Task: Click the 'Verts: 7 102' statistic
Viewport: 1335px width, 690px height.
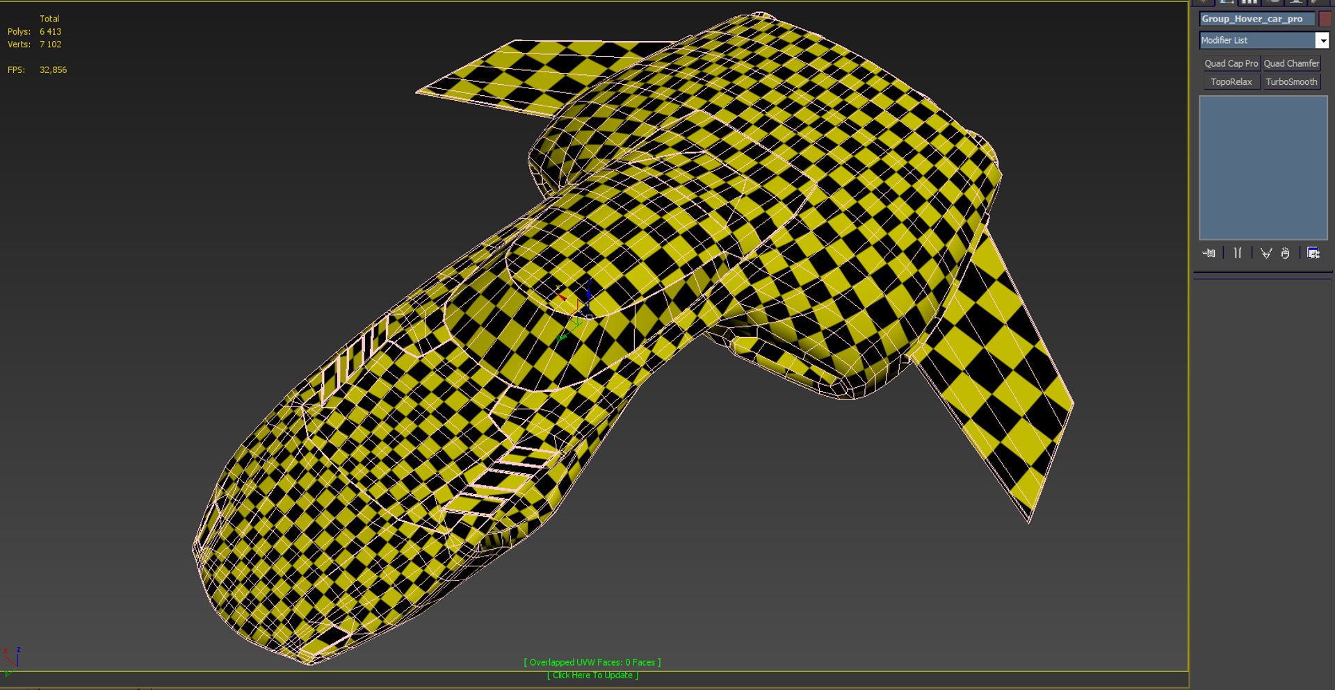Action: (35, 44)
